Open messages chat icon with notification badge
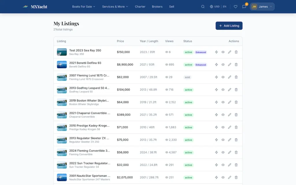This screenshot has height=185, width=296. [x=244, y=7]
